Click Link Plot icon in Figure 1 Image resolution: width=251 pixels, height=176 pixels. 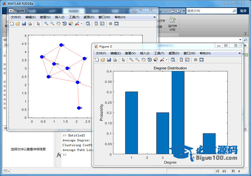coord(88,24)
